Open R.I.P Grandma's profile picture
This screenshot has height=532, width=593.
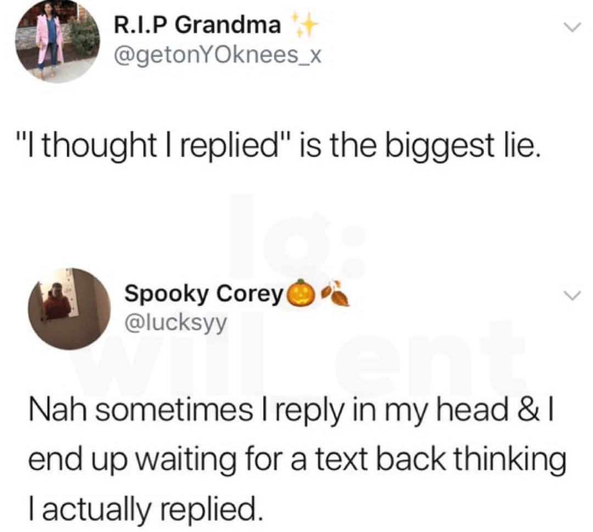point(57,41)
